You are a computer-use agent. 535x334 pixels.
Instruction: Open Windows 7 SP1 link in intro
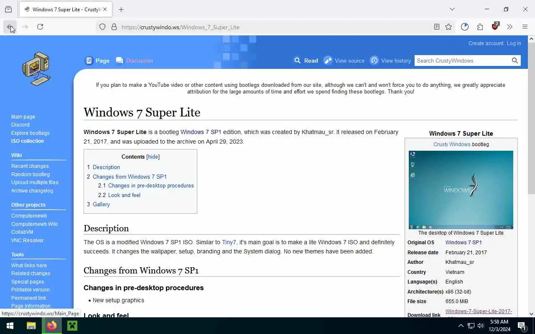[x=201, y=132]
